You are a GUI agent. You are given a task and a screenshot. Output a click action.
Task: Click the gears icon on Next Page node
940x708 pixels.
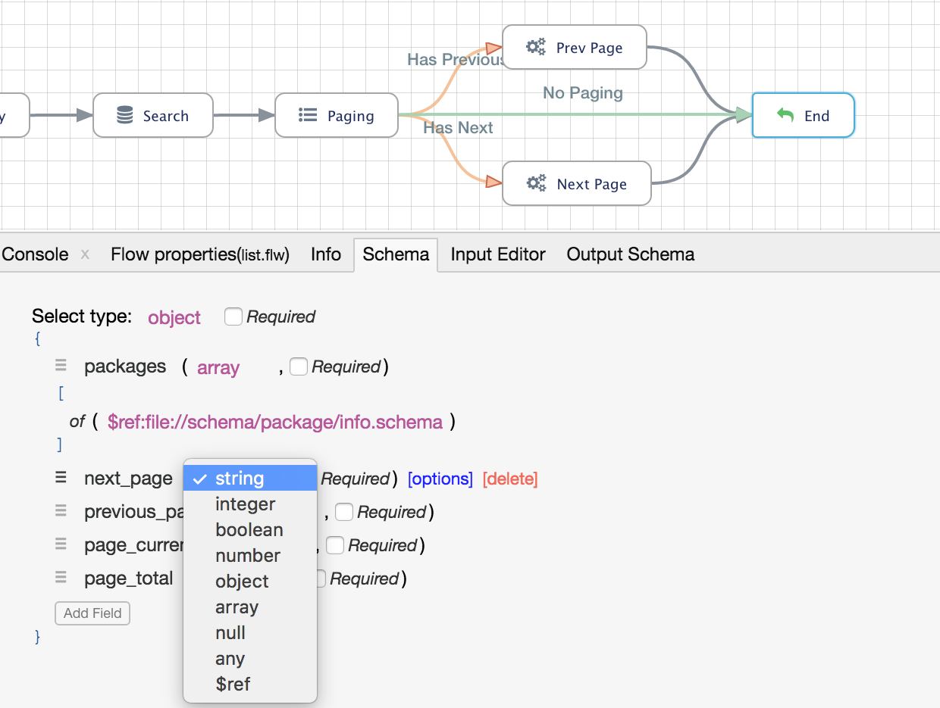(537, 183)
